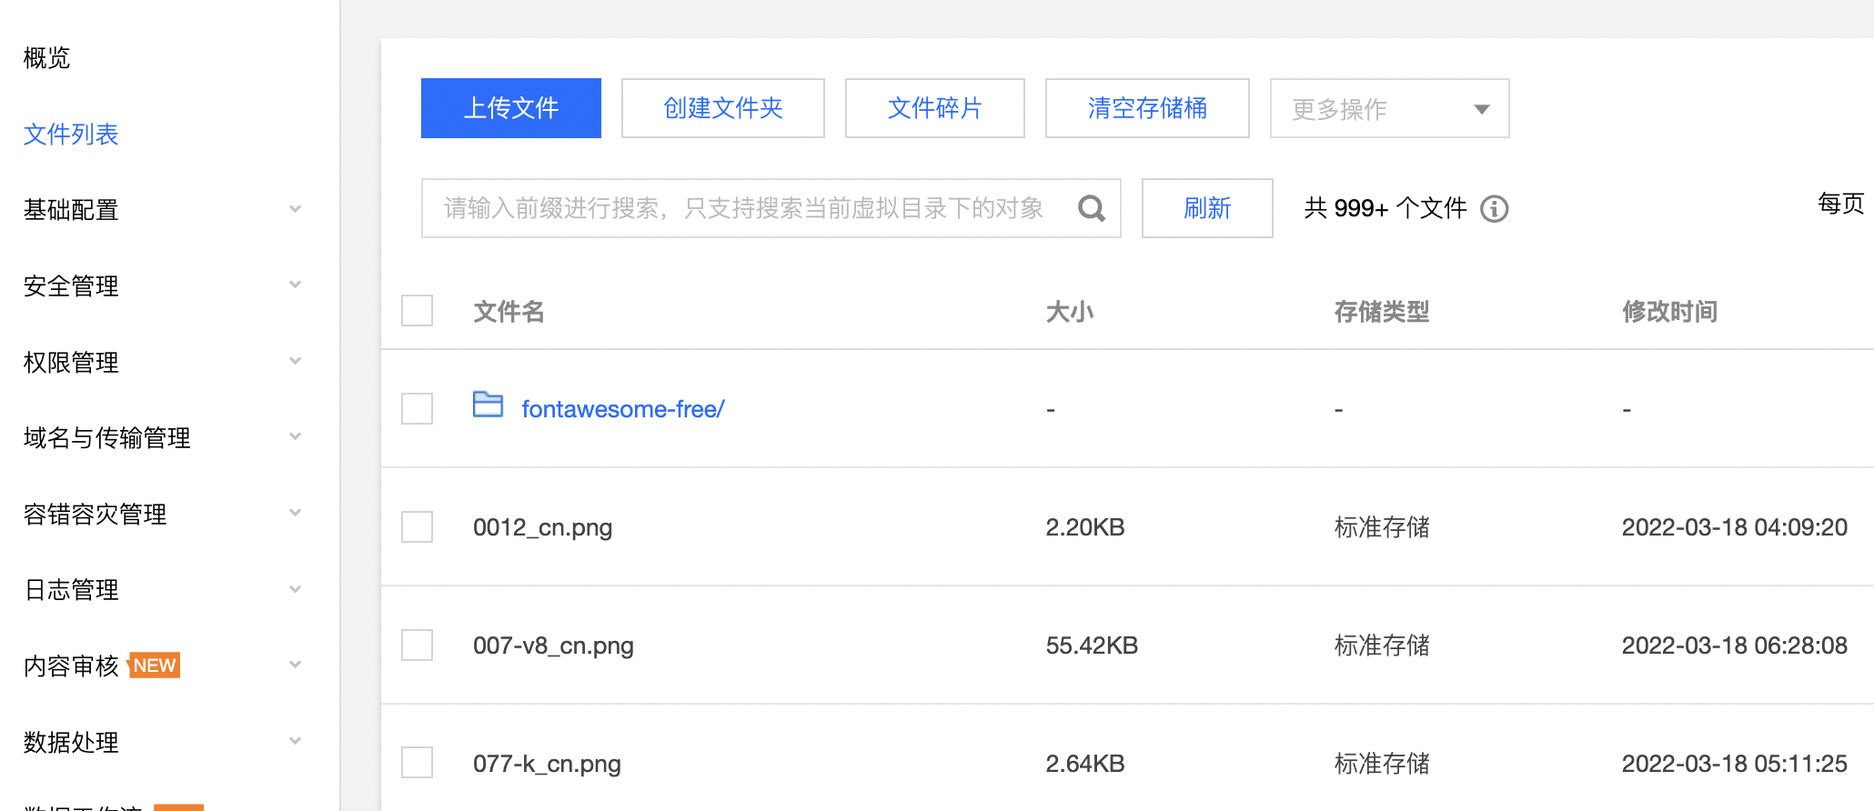Click the 创建文件夹 button
Image resolution: width=1874 pixels, height=811 pixels.
pyautogui.click(x=723, y=108)
